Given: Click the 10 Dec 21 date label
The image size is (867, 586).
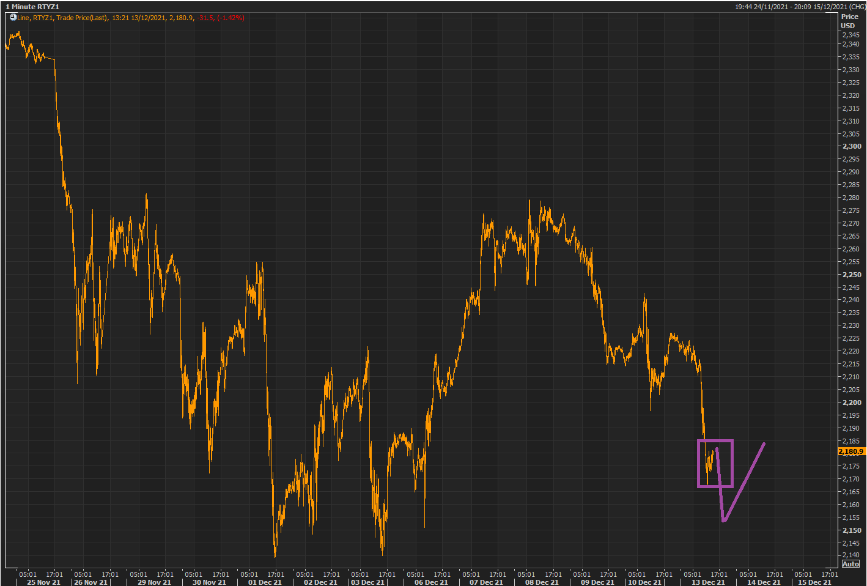Looking at the screenshot, I should point(645,582).
